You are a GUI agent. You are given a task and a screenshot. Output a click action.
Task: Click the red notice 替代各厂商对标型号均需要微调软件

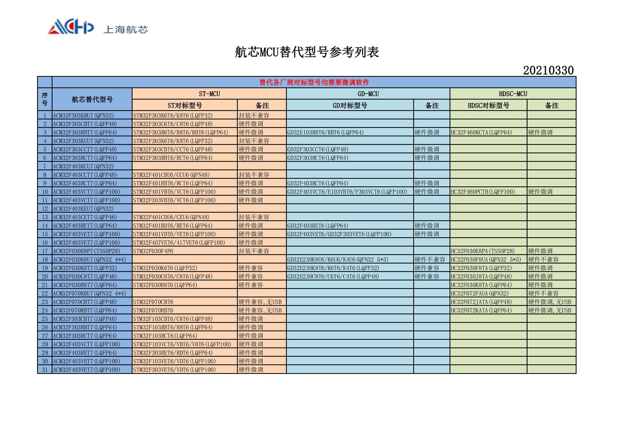coord(314,82)
